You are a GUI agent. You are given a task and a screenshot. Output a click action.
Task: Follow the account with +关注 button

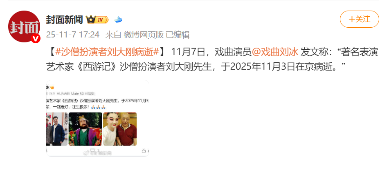[360, 19]
